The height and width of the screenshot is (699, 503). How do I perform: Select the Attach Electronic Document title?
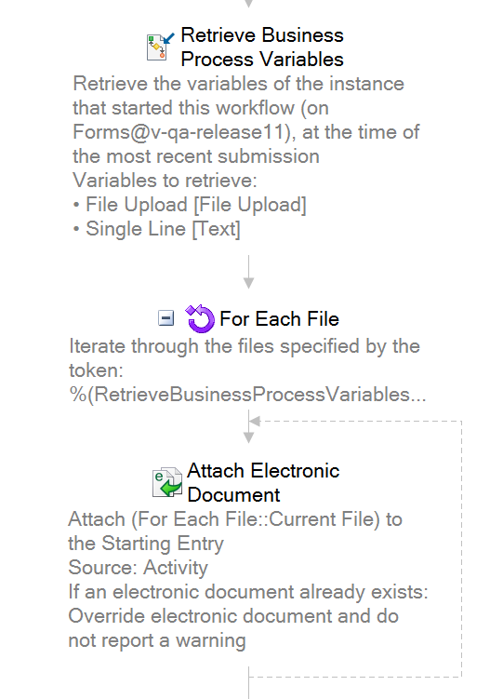tap(263, 483)
